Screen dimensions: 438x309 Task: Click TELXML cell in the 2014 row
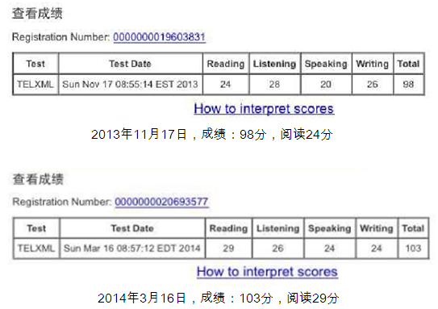coord(36,248)
